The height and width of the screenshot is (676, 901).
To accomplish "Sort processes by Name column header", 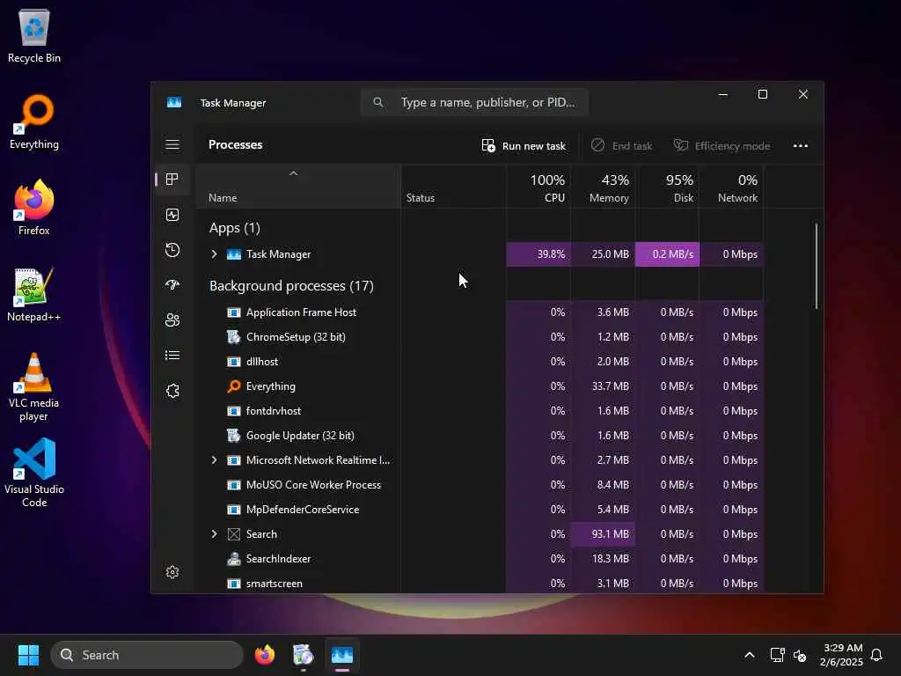I will (x=298, y=187).
